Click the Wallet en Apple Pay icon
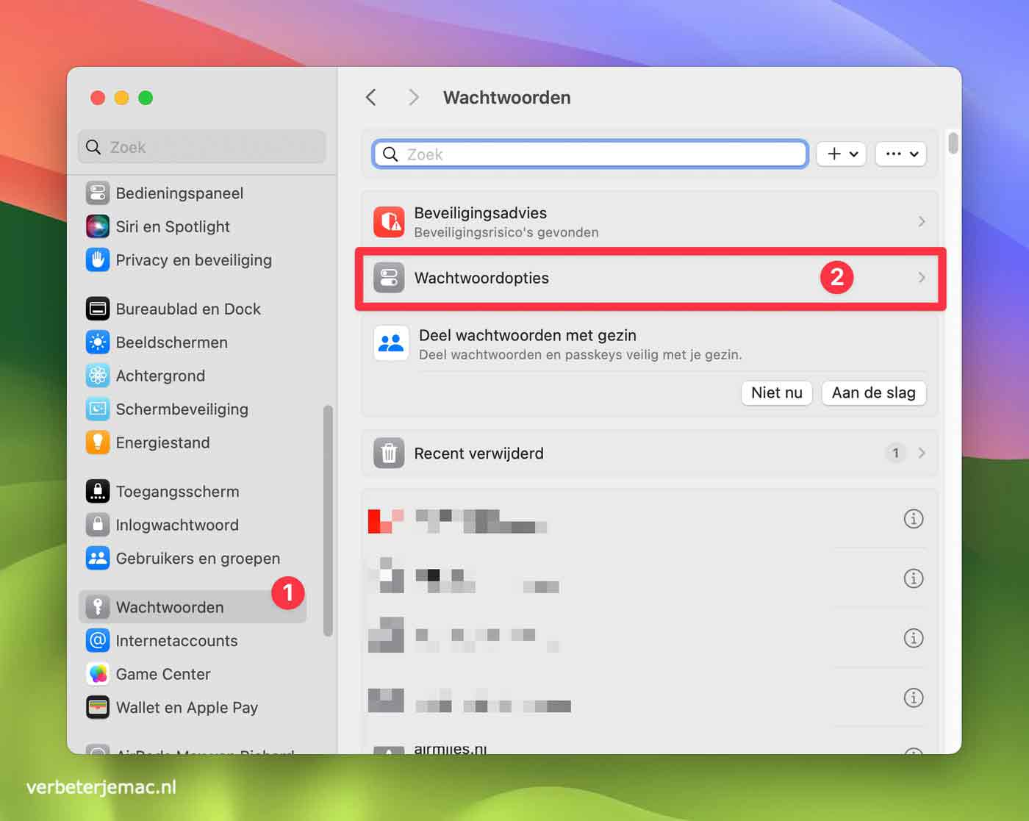The width and height of the screenshot is (1029, 821). coord(98,707)
